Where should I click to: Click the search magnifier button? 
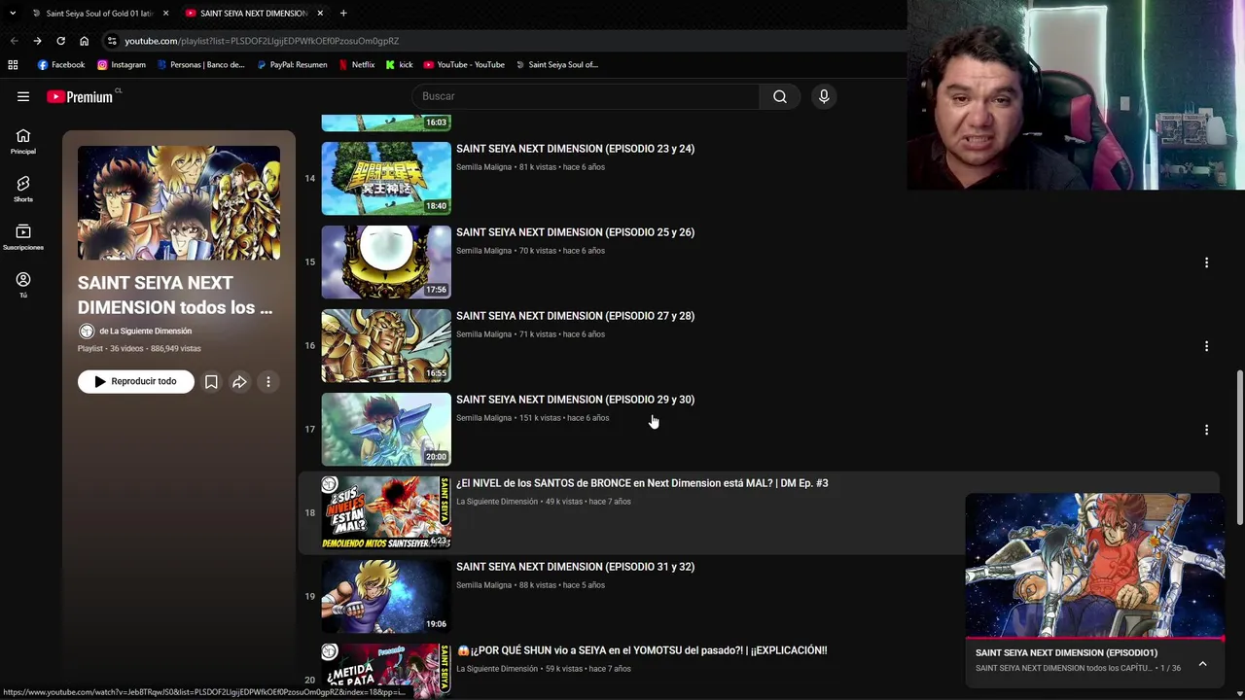(x=779, y=96)
